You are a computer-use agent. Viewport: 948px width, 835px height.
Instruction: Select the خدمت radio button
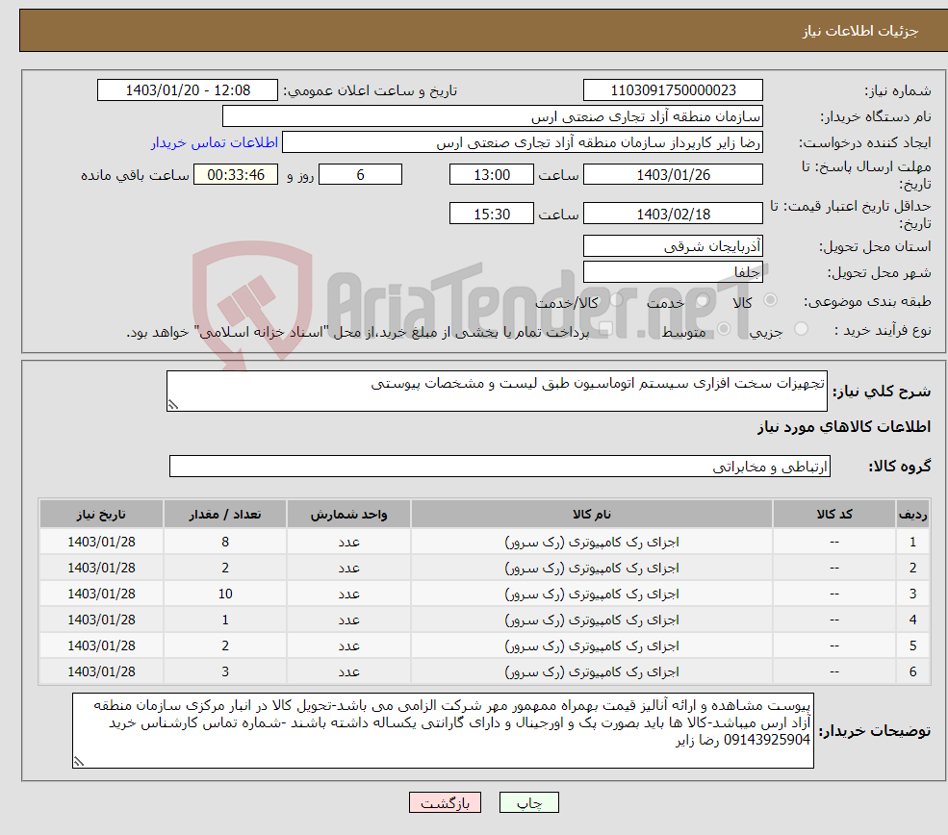pos(702,300)
